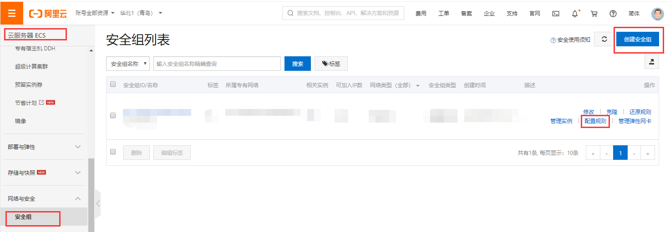Click the 安全使用须知 help link

(x=571, y=40)
